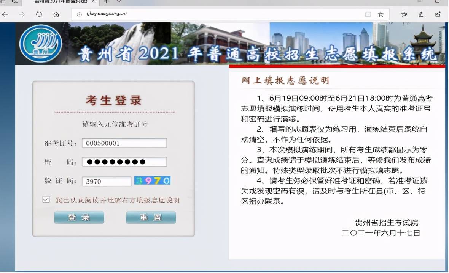Click the 密码 password field

[x=124, y=162]
